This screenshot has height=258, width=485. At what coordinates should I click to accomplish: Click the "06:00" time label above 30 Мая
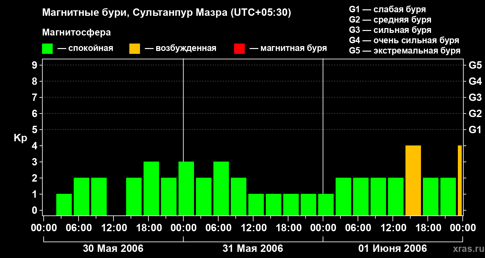tap(80, 228)
